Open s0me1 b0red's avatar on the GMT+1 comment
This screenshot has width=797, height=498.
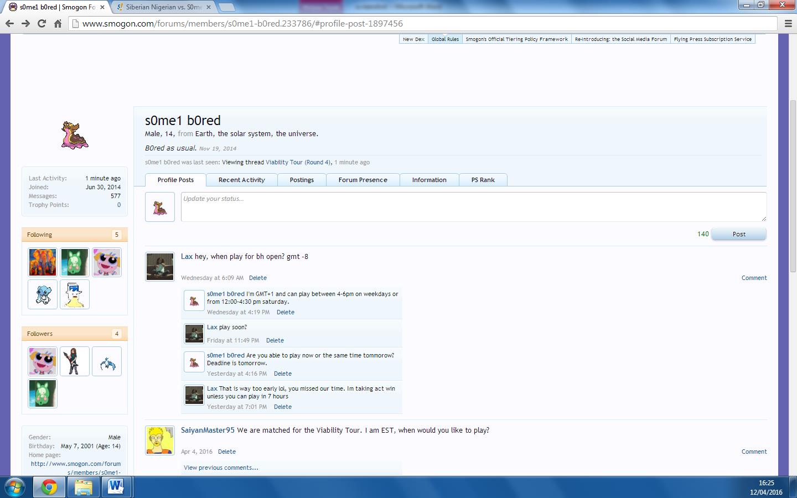(x=194, y=301)
